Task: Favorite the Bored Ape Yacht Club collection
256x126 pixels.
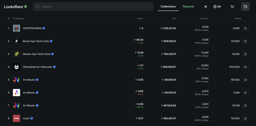Action: click(245, 41)
